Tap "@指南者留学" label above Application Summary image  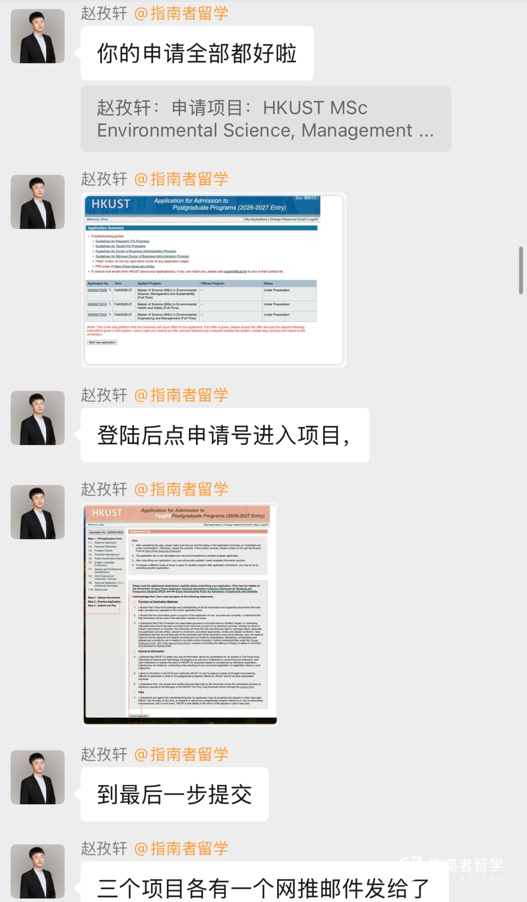pyautogui.click(x=181, y=179)
